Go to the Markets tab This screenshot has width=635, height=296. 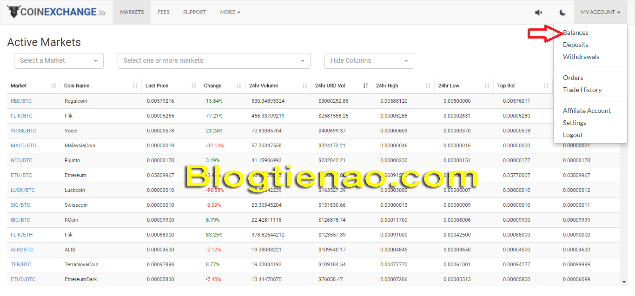point(132,12)
